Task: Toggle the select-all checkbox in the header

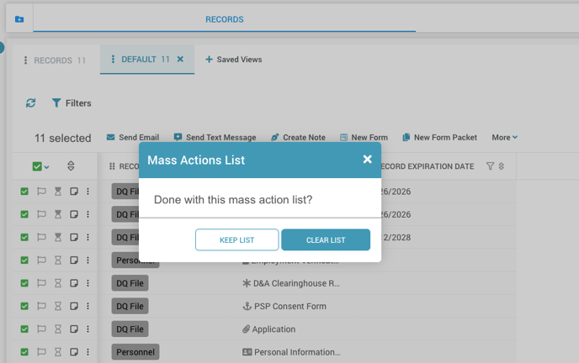Action: (36, 166)
